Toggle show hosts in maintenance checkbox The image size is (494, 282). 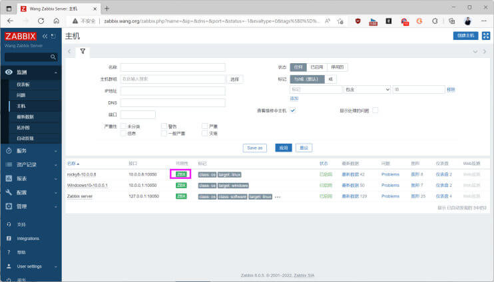tap(293, 110)
